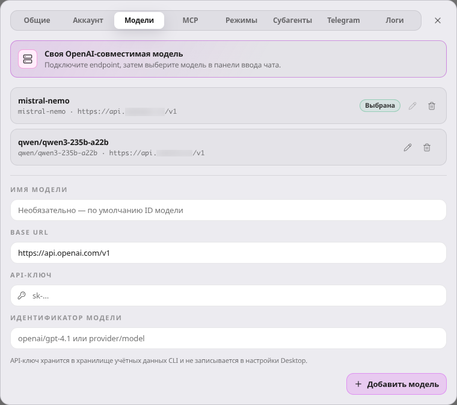The width and height of the screenshot is (457, 405).
Task: Focus the Идентификатор модели input field
Action: 228,338
